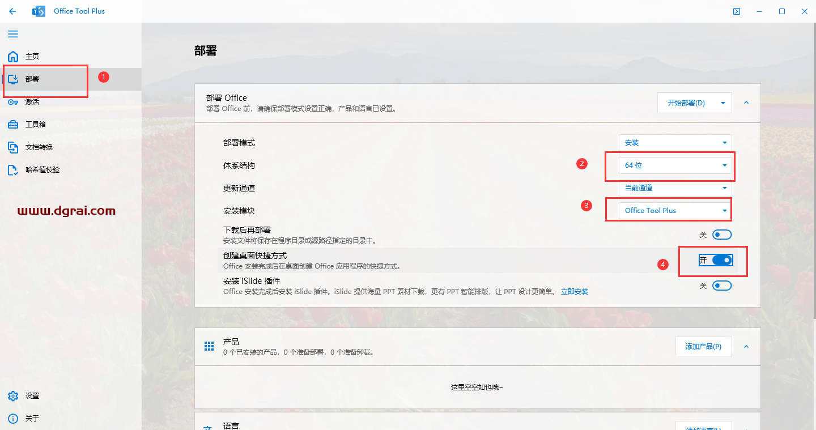Open 设置 from the sidebar
816x430 pixels.
coord(71,396)
